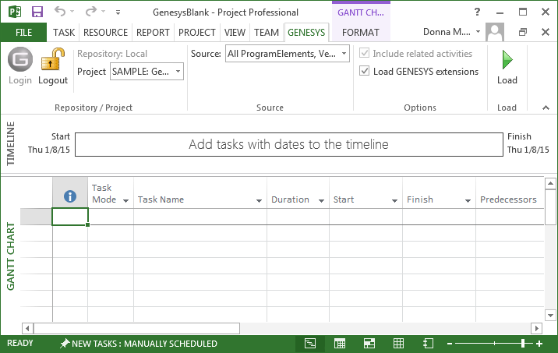The image size is (558, 353).
Task: Open the Donna M. account dropdown
Action: pos(478,32)
